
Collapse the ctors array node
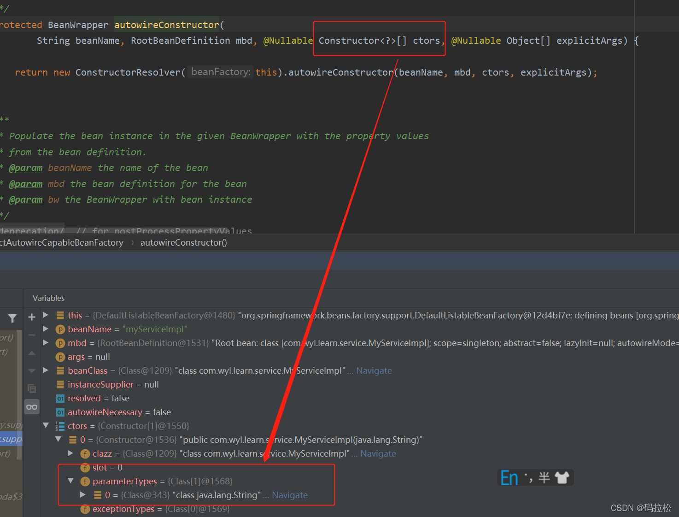(x=46, y=425)
